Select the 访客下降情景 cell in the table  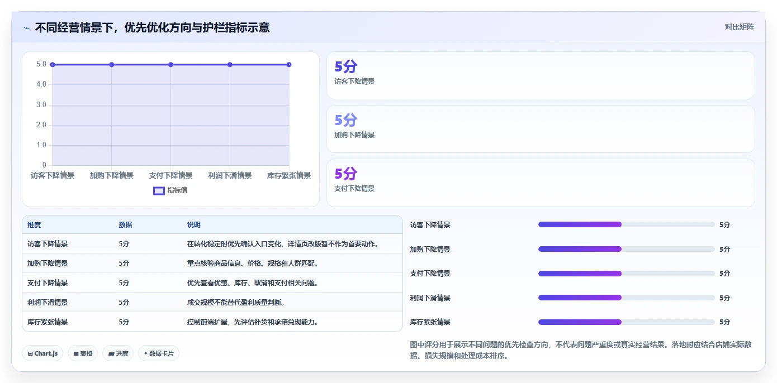(48, 244)
